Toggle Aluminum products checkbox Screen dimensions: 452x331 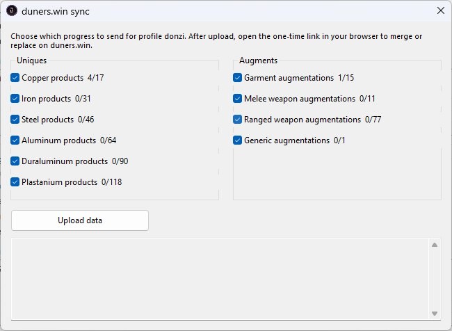tap(15, 140)
